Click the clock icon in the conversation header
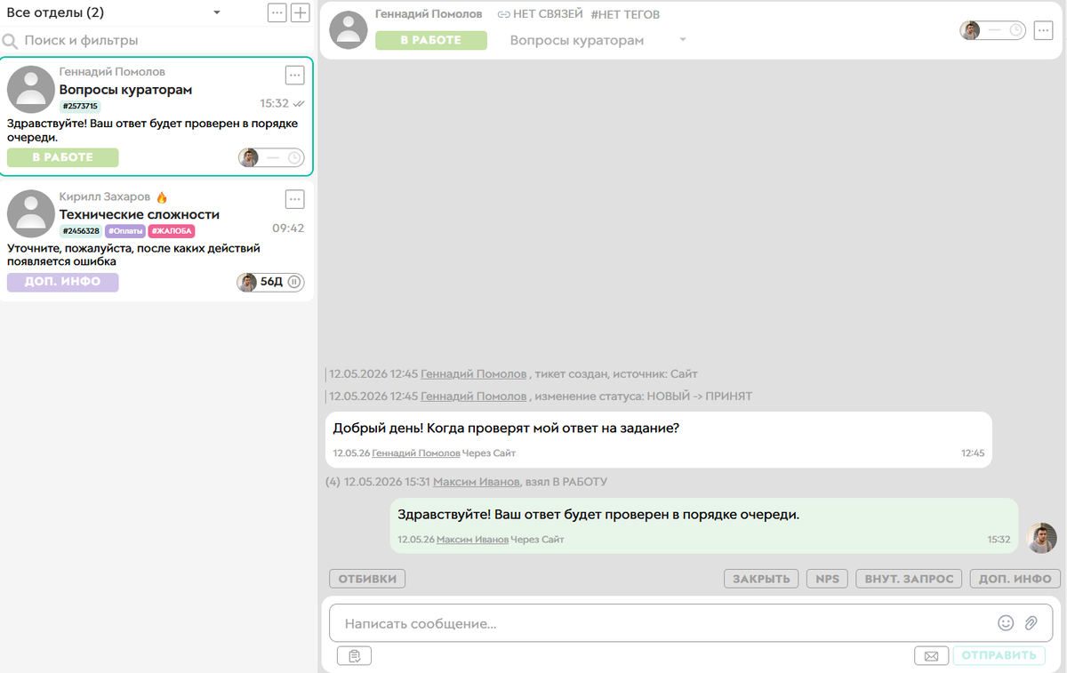The height and width of the screenshot is (673, 1067). (x=1015, y=30)
